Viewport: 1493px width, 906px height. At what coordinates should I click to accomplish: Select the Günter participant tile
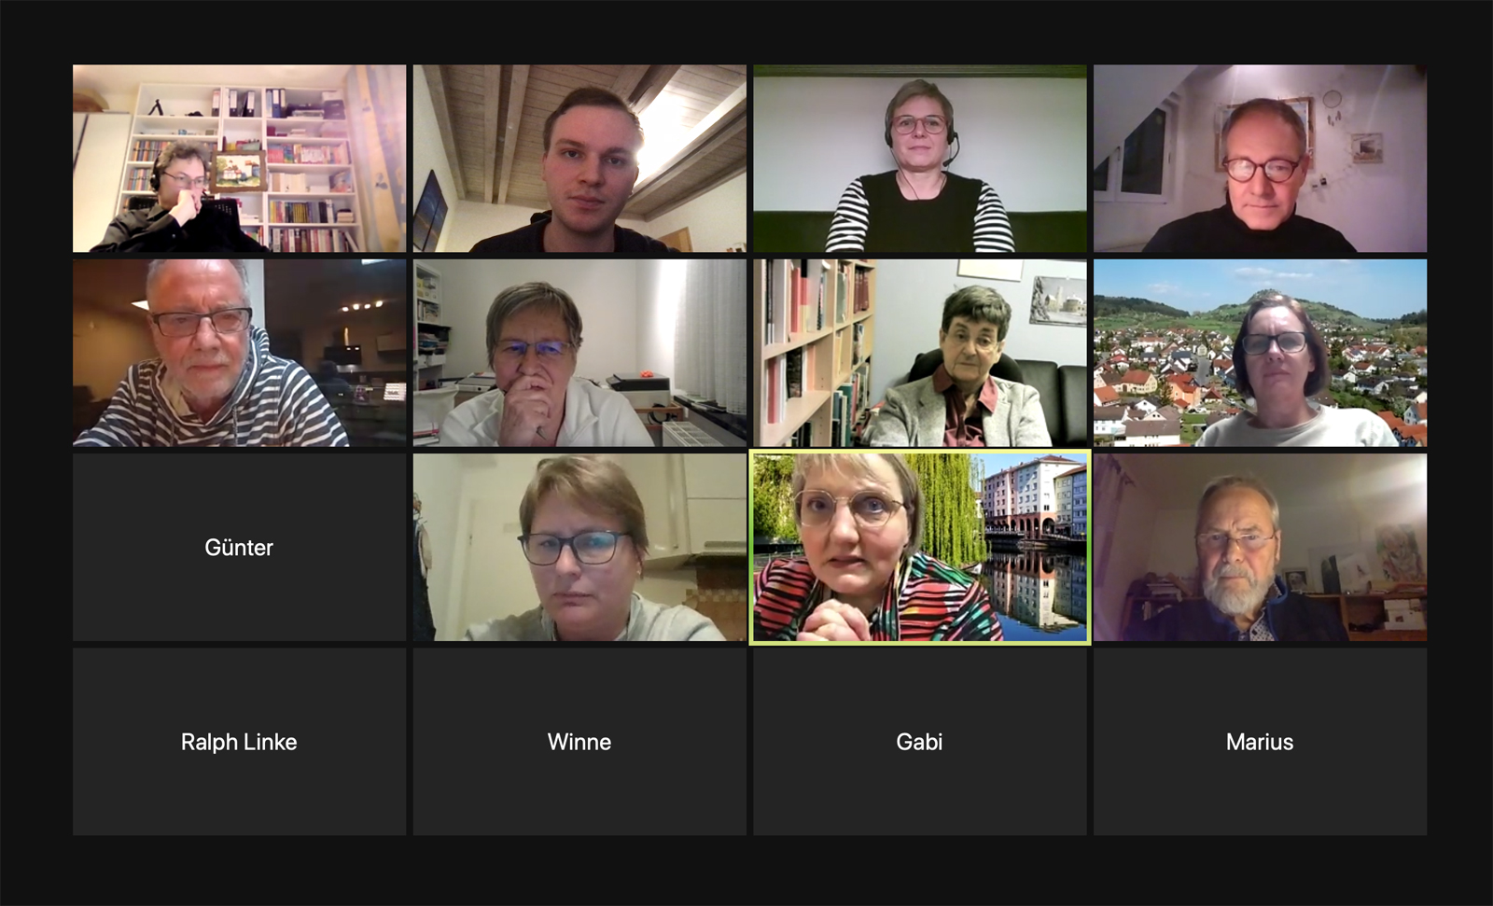click(x=239, y=547)
